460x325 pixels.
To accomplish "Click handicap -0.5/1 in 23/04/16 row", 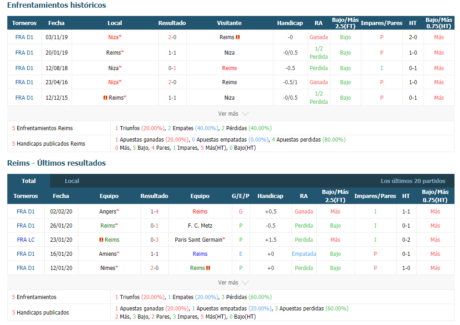I will [290, 82].
